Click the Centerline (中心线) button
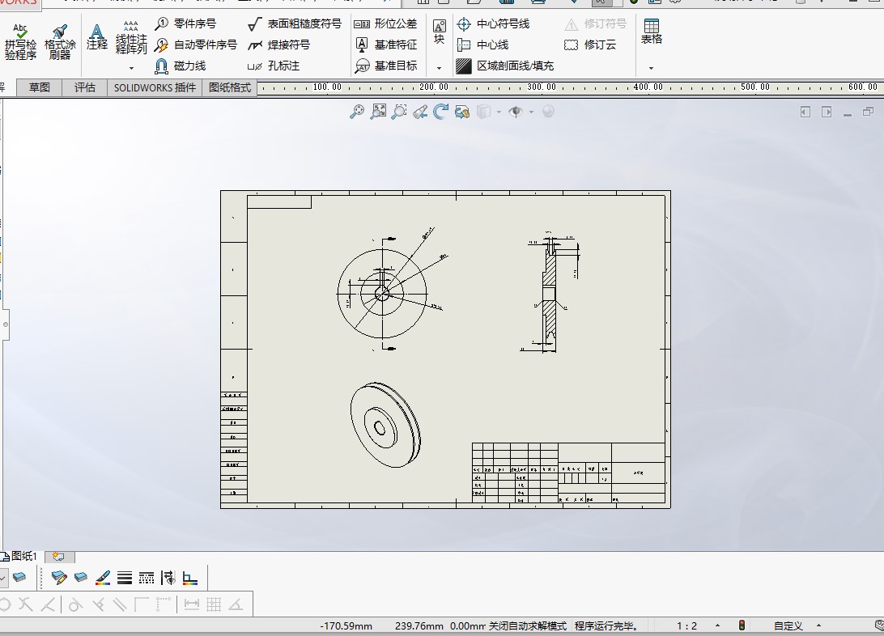 [483, 45]
